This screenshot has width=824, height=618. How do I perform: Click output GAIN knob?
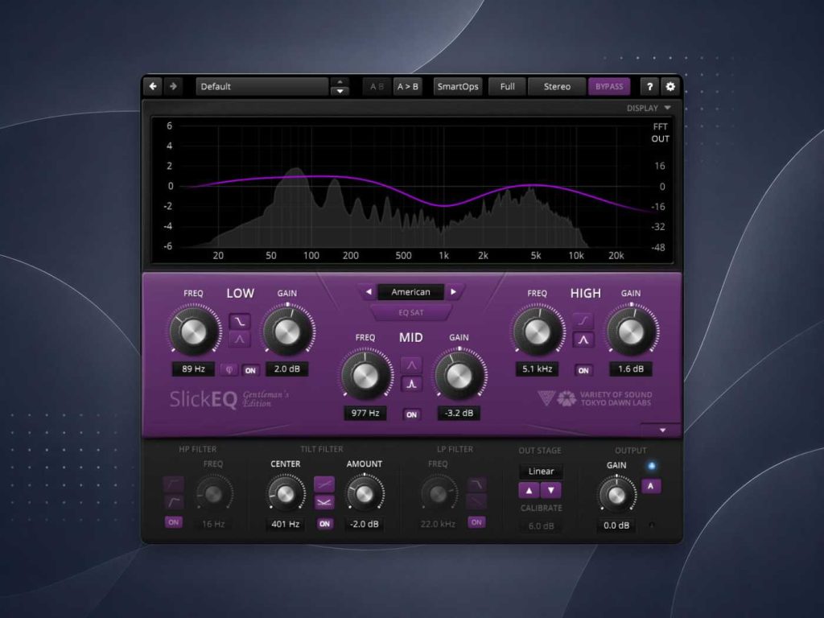coord(616,495)
